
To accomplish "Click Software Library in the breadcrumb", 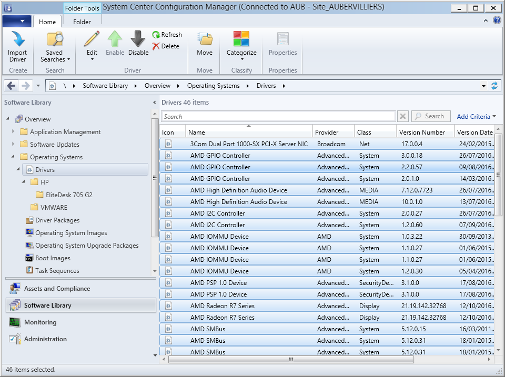I will click(x=105, y=86).
